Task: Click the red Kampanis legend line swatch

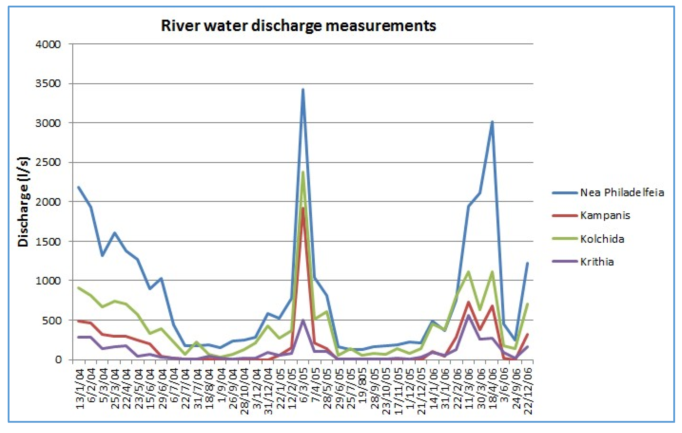Action: (x=565, y=216)
